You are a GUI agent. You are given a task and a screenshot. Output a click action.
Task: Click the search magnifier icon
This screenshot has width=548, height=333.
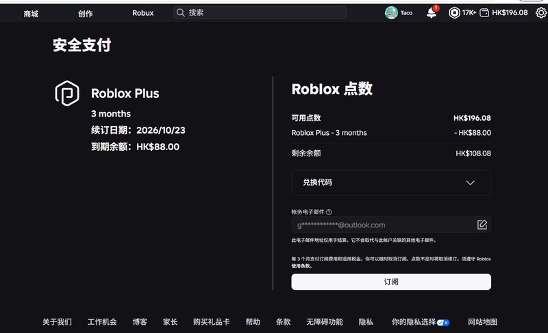pyautogui.click(x=180, y=13)
